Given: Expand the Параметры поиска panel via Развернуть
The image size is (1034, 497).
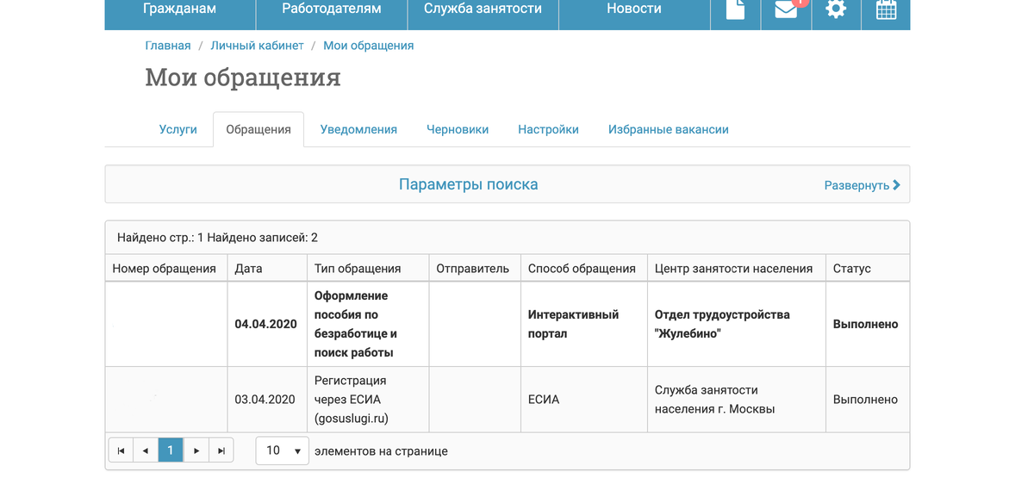Looking at the screenshot, I should (858, 184).
